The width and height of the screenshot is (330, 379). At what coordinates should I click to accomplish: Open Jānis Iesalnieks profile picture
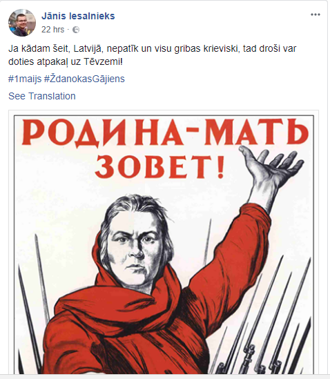pos(22,23)
